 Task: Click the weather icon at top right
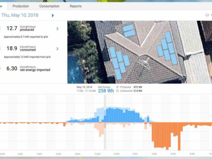207,15
